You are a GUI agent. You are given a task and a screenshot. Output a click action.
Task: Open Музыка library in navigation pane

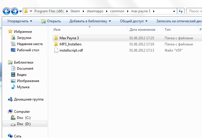[x=23, y=87]
